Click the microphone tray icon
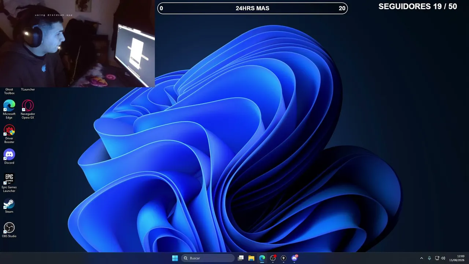This screenshot has width=469, height=264. [429, 258]
